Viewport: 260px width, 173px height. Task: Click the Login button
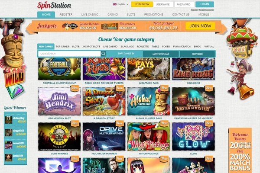point(205,4)
